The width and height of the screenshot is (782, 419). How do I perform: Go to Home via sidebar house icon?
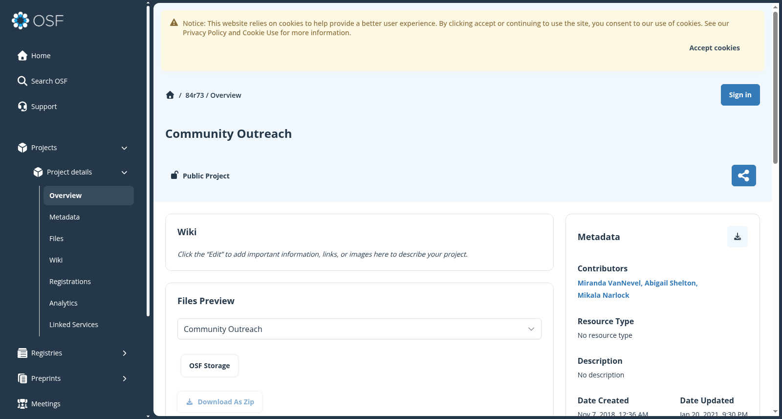click(22, 56)
